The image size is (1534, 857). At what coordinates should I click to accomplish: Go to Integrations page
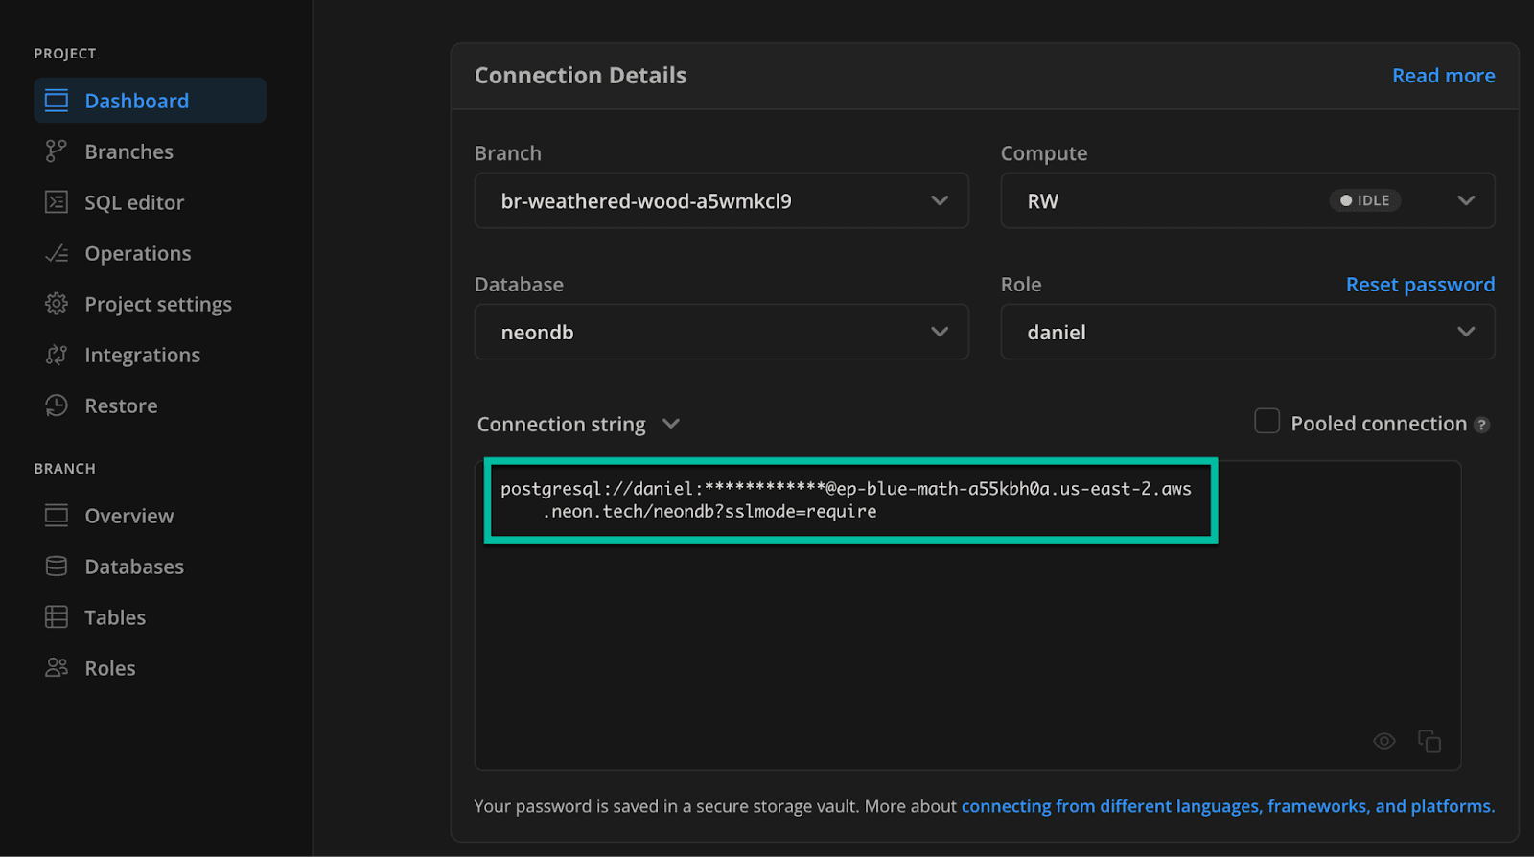click(142, 355)
